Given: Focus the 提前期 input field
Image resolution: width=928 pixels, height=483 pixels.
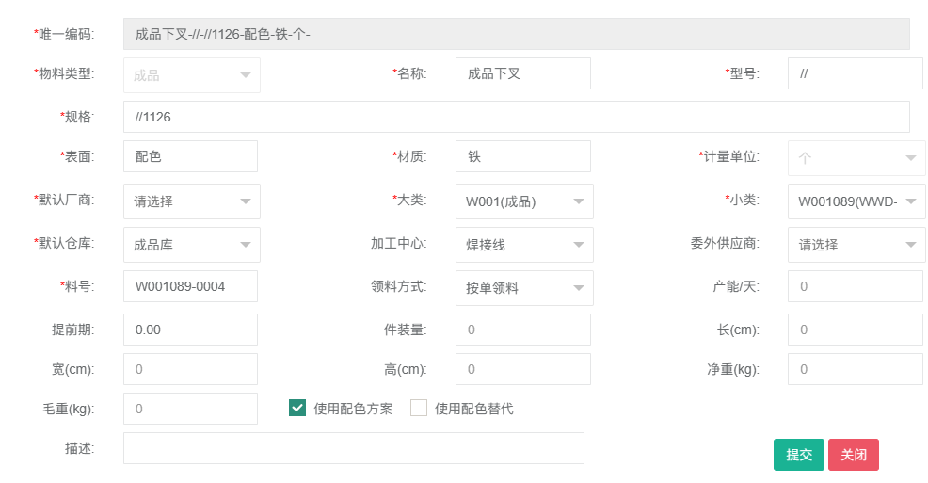Looking at the screenshot, I should tap(190, 330).
